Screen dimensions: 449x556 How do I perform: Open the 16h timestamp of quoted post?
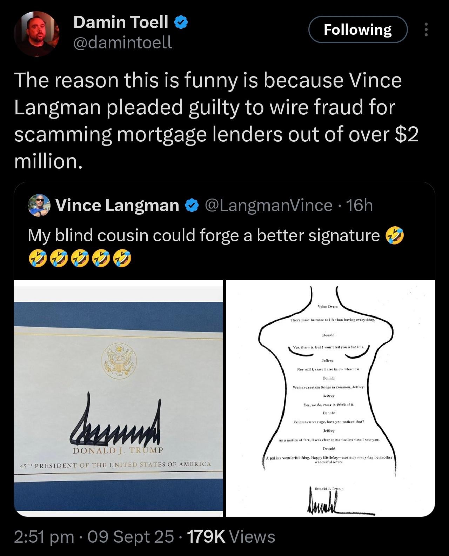[360, 206]
